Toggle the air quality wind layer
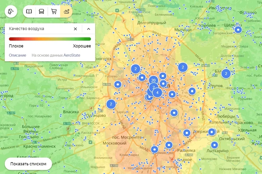 click(66, 11)
